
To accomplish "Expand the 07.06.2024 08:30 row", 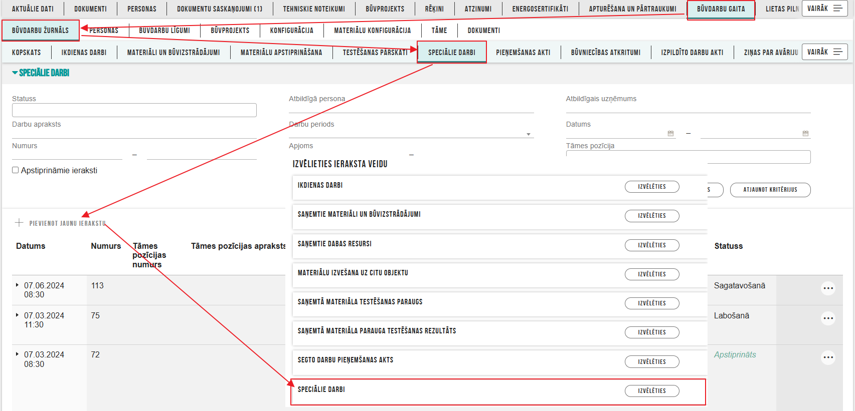I will point(17,285).
